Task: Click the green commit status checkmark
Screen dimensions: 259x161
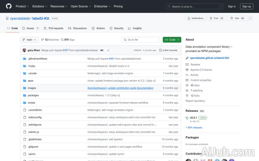Action: [x=108, y=50]
